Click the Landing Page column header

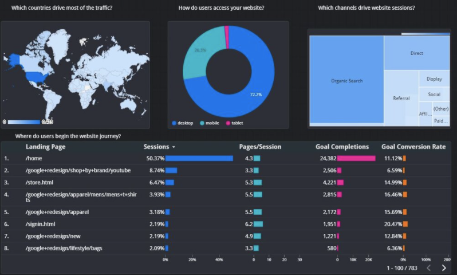45,147
